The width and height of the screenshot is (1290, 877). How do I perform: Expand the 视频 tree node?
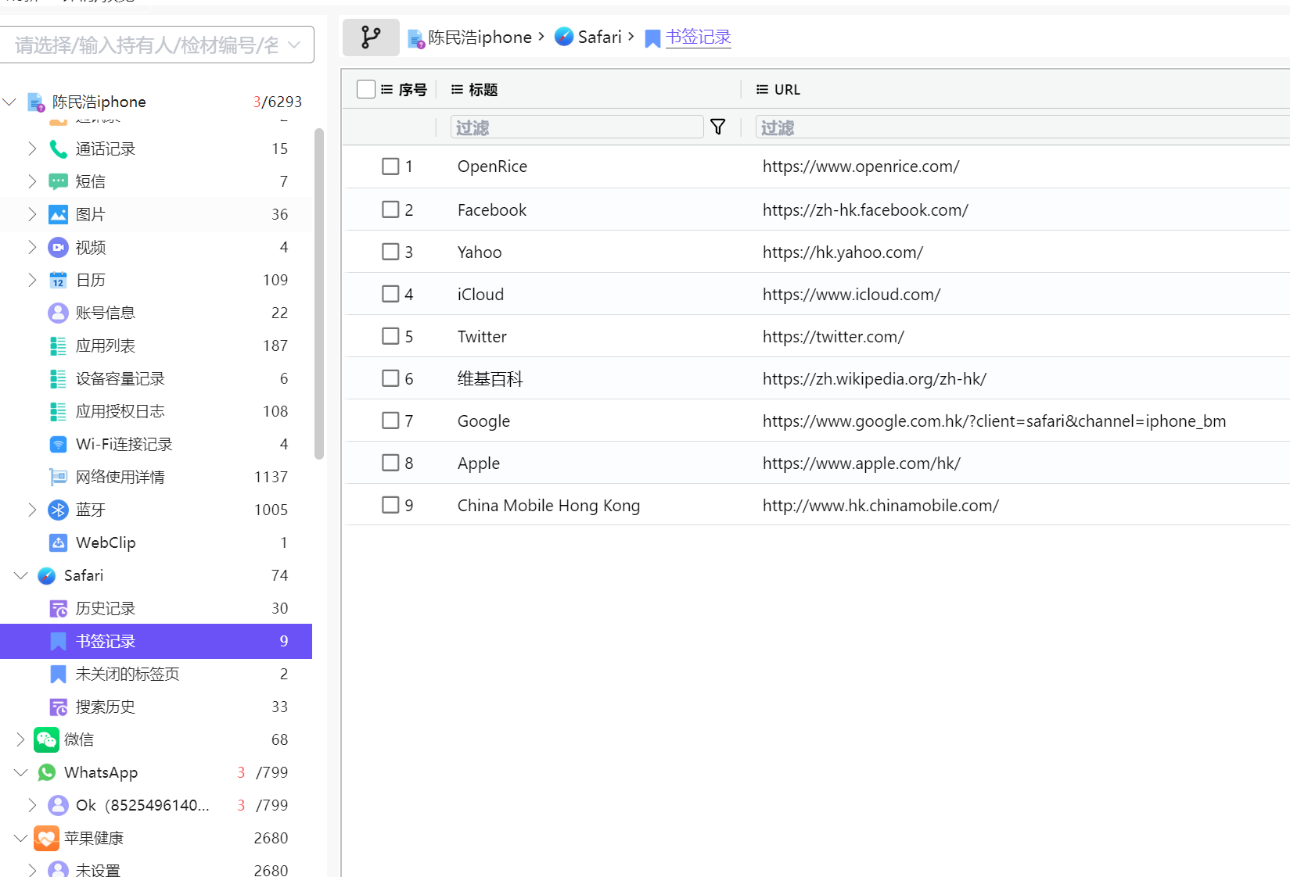click(x=32, y=247)
